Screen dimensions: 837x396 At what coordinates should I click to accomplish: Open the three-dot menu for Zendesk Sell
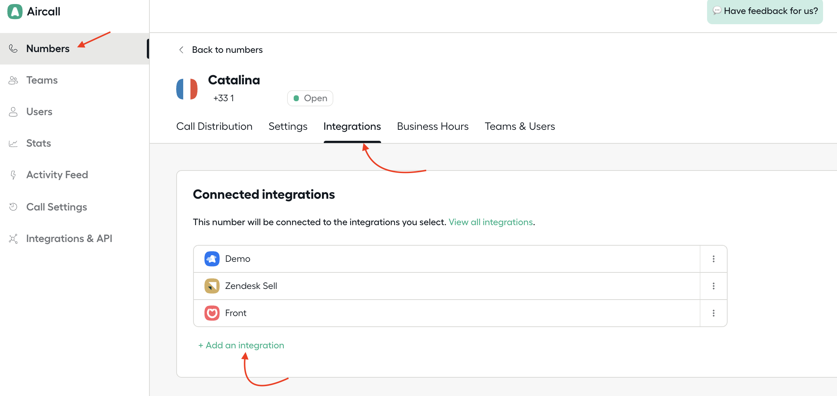[714, 286]
